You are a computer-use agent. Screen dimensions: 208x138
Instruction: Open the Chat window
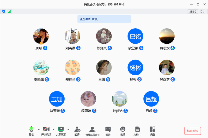(108, 131)
